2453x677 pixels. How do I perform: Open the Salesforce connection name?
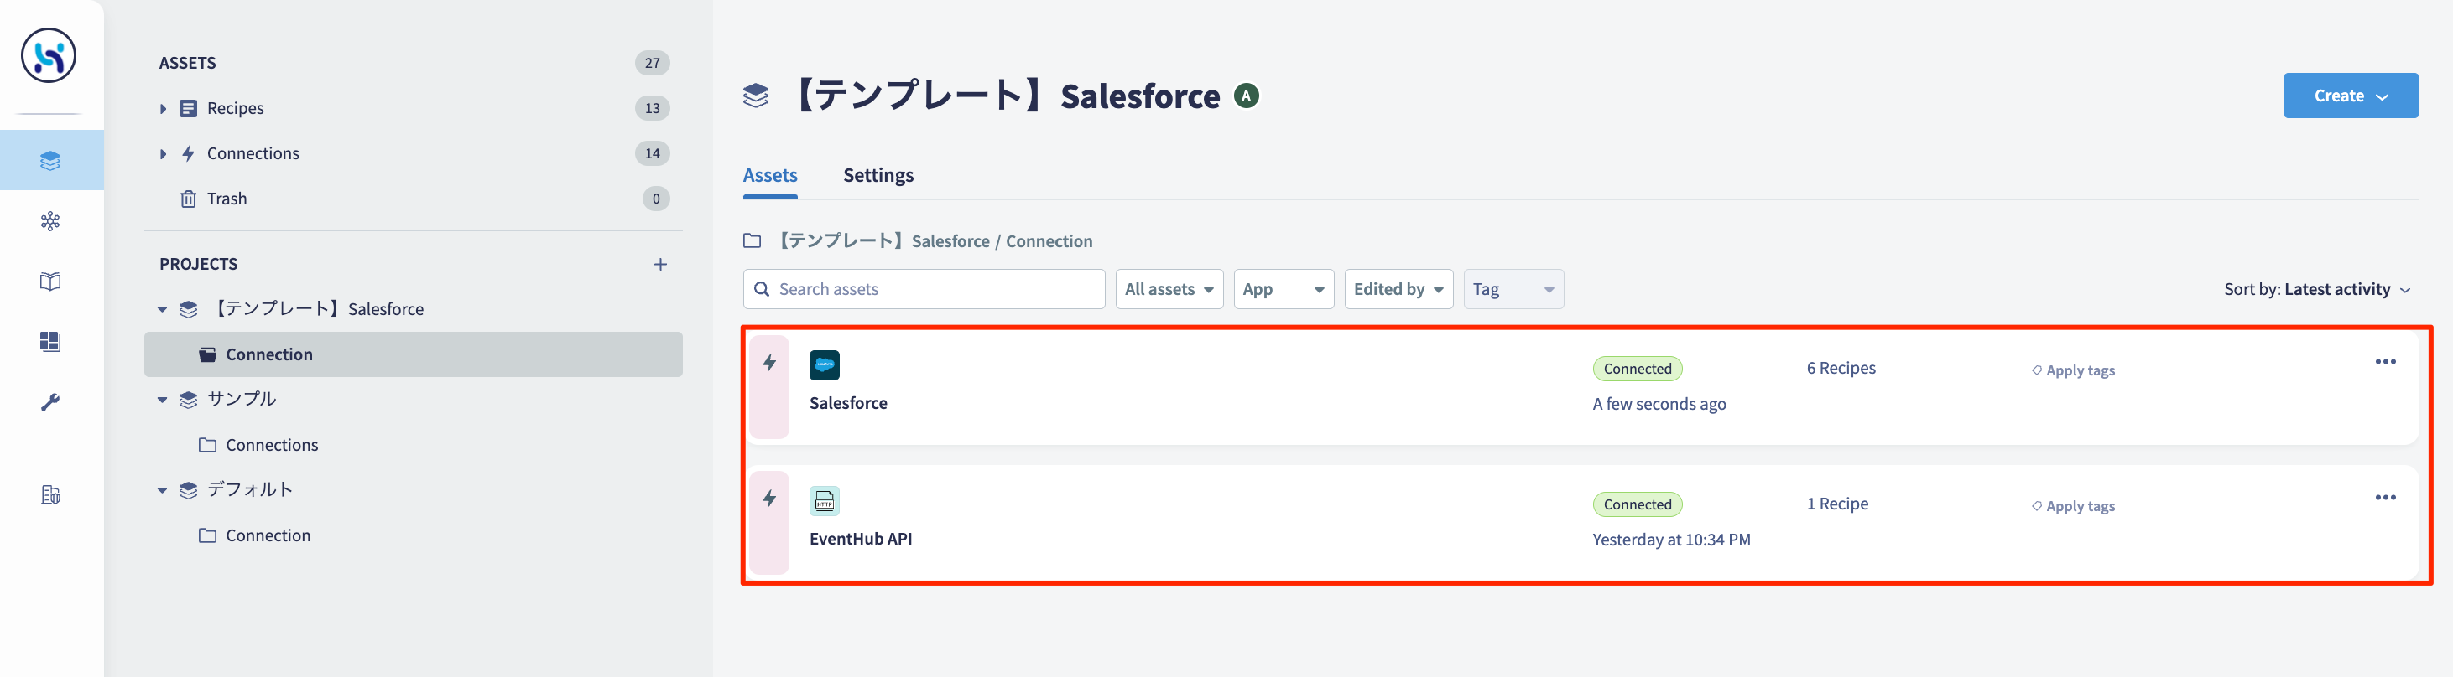848,403
